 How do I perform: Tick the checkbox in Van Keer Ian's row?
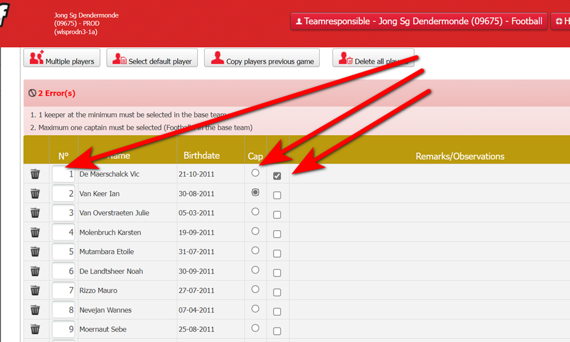pyautogui.click(x=277, y=196)
